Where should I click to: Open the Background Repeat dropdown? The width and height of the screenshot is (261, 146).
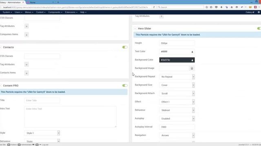(177, 77)
